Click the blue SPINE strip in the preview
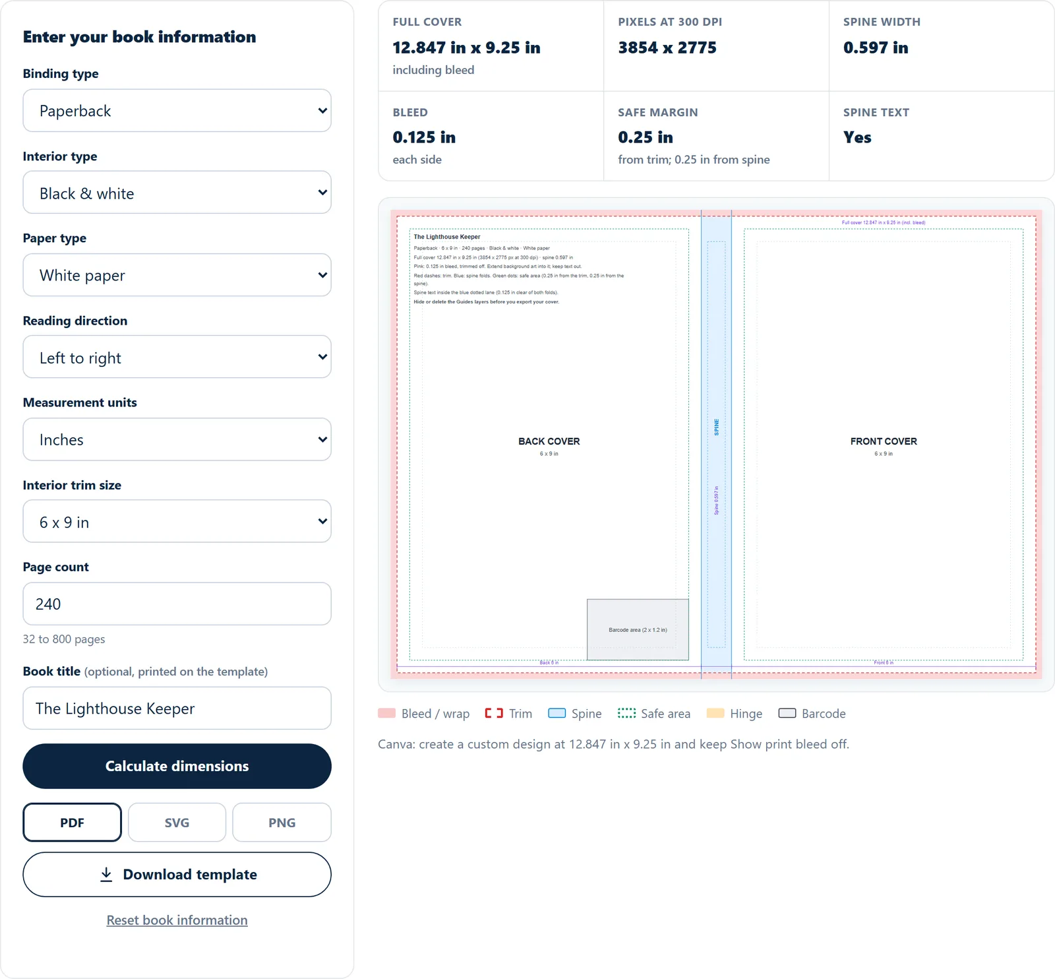Viewport: 1055px width, 979px height. [716, 444]
